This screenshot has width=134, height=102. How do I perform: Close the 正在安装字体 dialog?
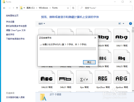coord(95,38)
